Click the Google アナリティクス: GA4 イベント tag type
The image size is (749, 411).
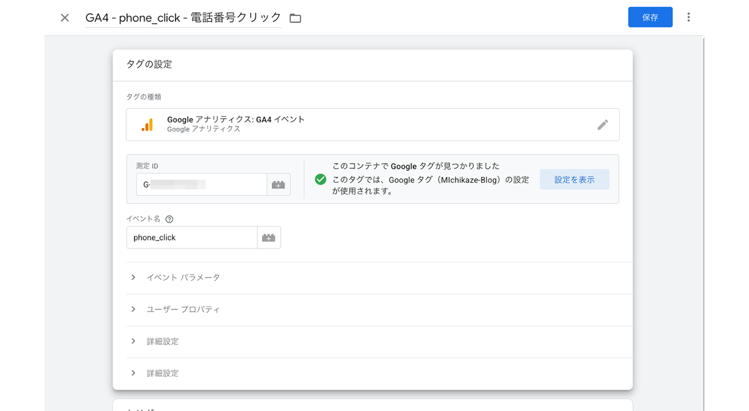tap(373, 125)
